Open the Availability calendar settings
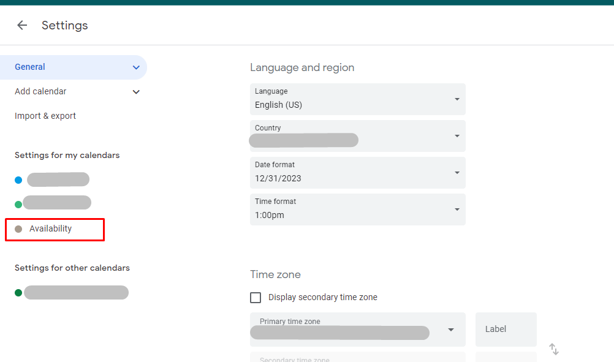 point(51,228)
